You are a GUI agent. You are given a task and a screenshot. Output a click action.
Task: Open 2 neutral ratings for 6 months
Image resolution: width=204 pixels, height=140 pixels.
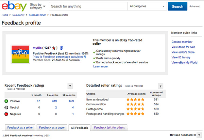pos(56,108)
